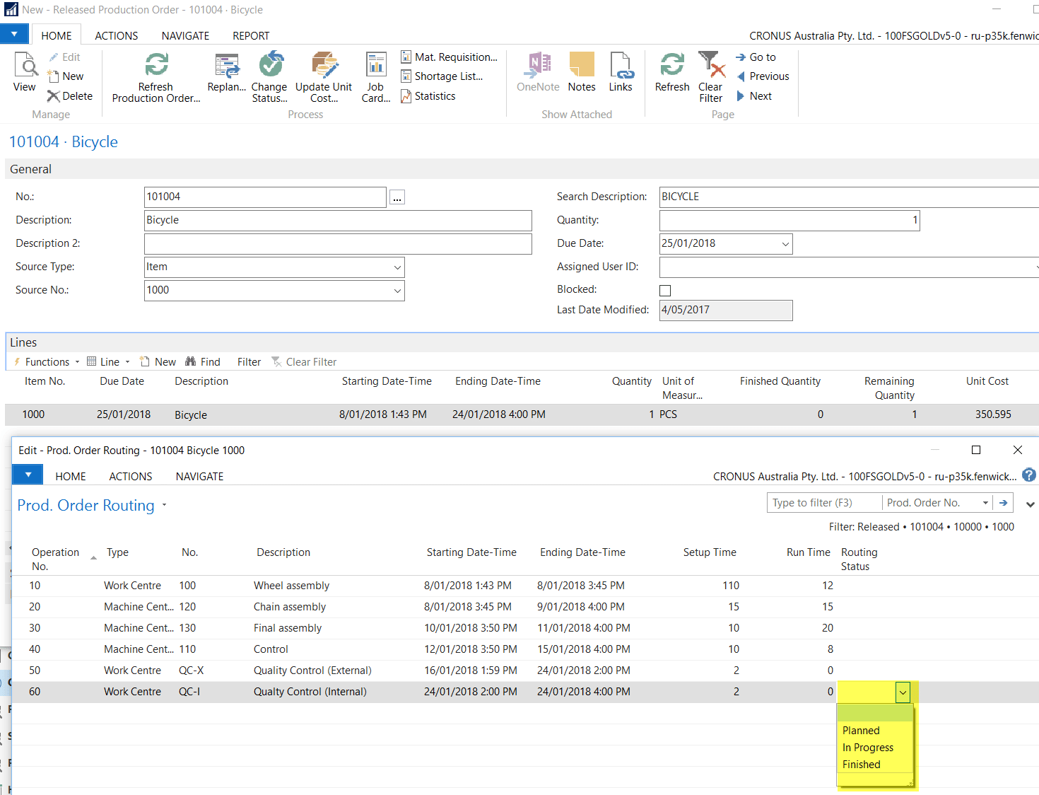Click the Refresh Production Order icon
1039x795 pixels.
point(155,67)
